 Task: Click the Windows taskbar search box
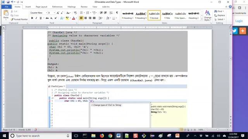tap(40, 136)
